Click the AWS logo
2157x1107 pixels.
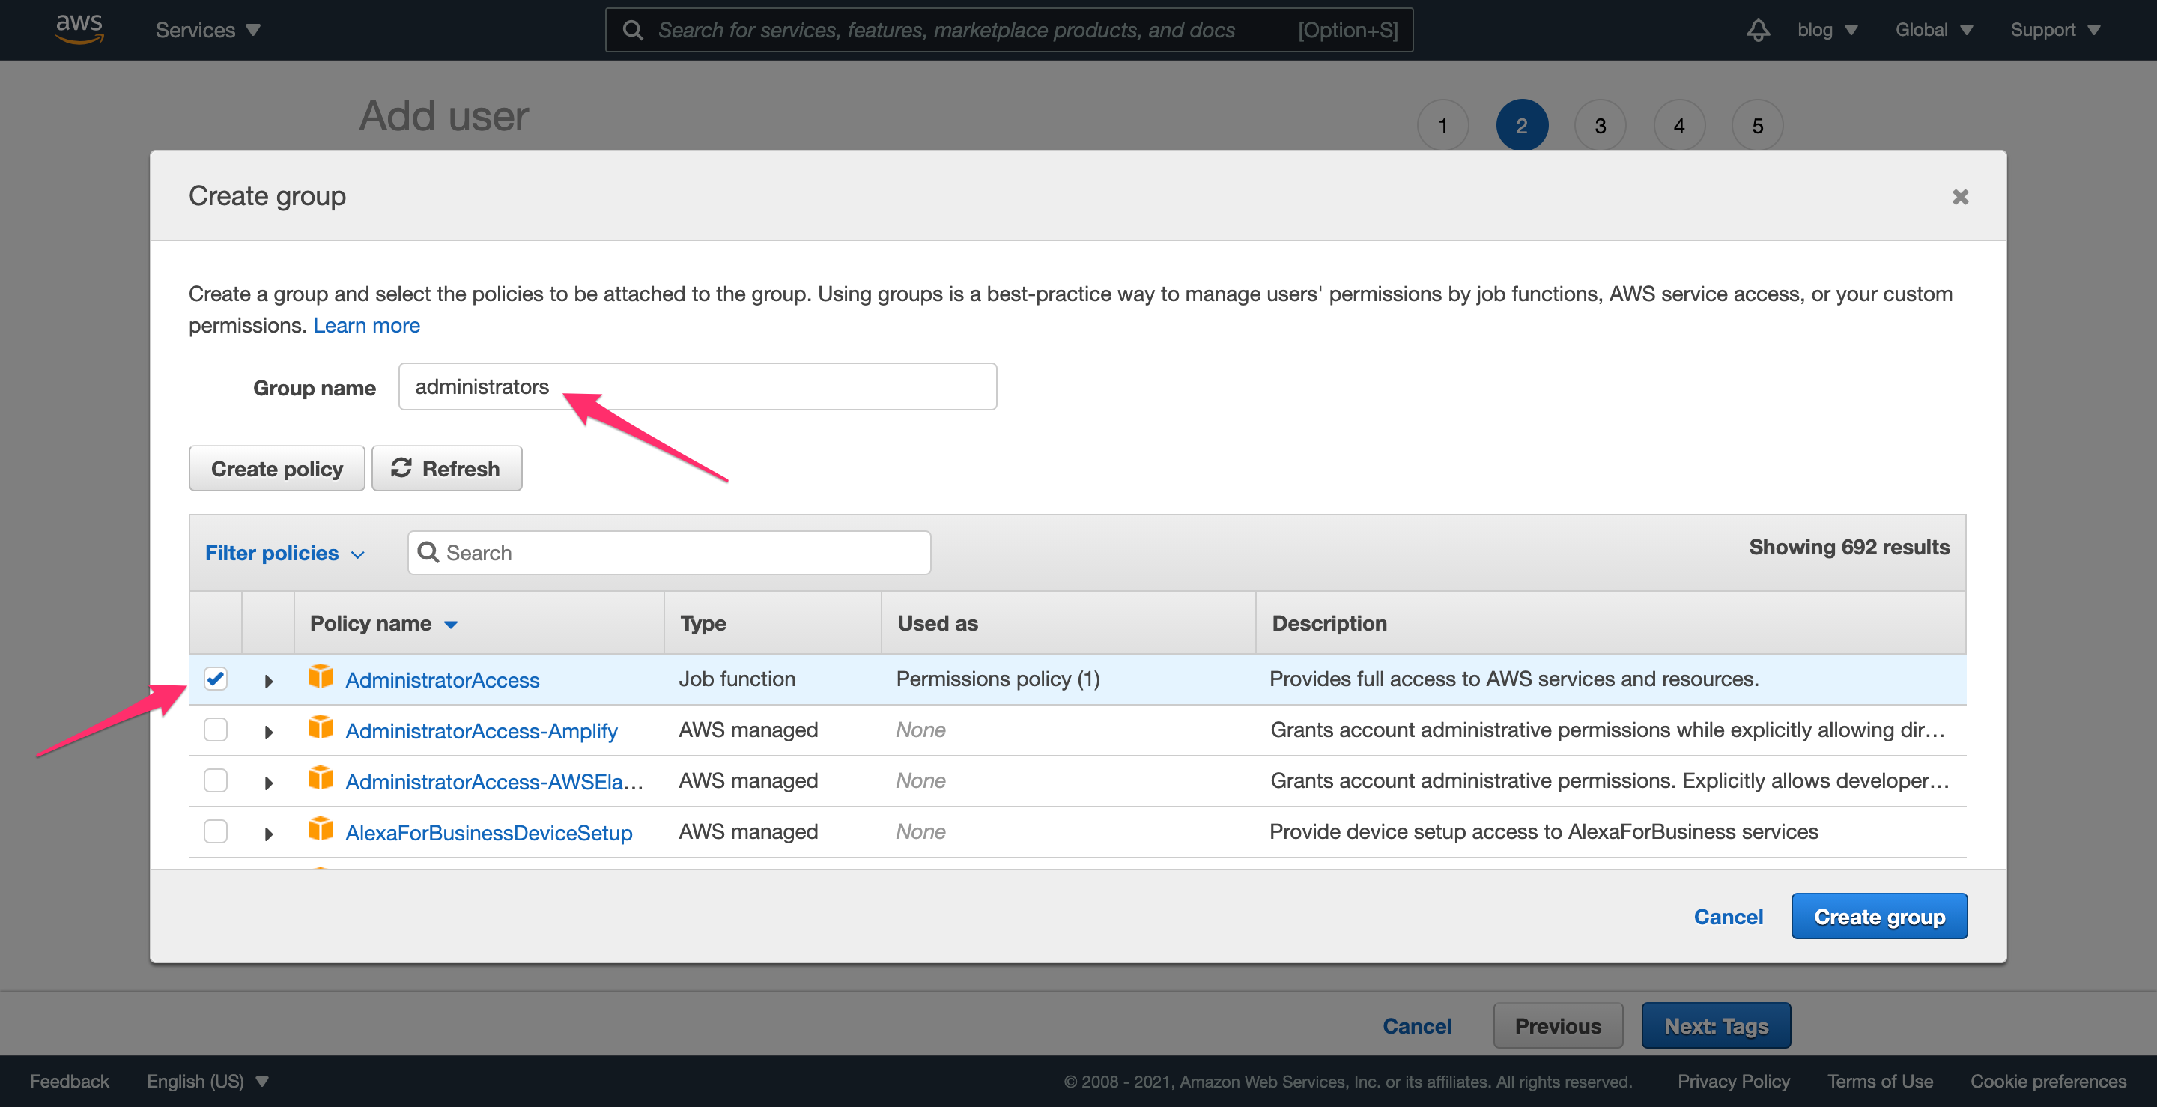[x=79, y=29]
